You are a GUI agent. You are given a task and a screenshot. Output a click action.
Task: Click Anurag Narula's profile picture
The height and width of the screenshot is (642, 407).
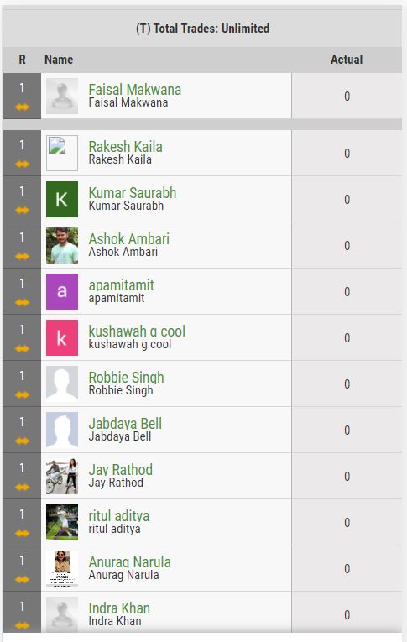(62, 569)
